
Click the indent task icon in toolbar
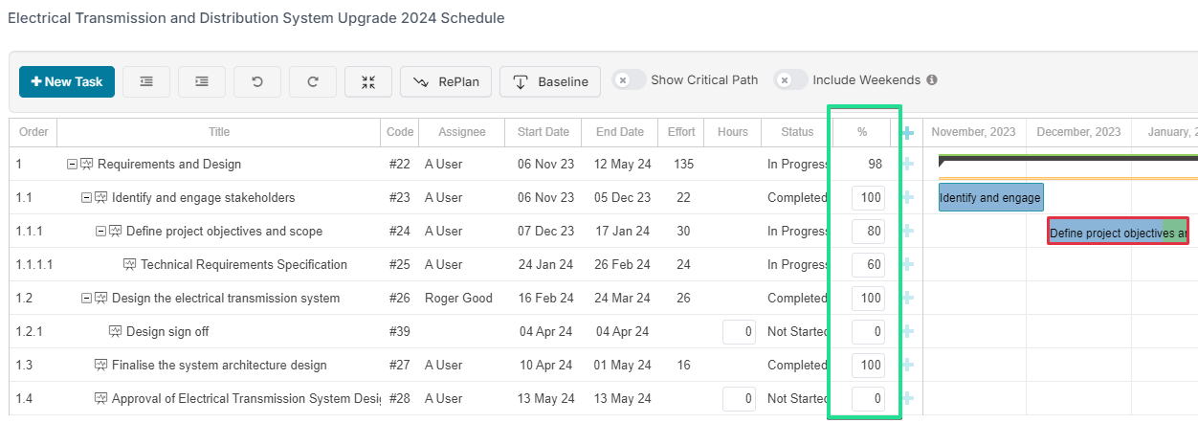pyautogui.click(x=202, y=82)
